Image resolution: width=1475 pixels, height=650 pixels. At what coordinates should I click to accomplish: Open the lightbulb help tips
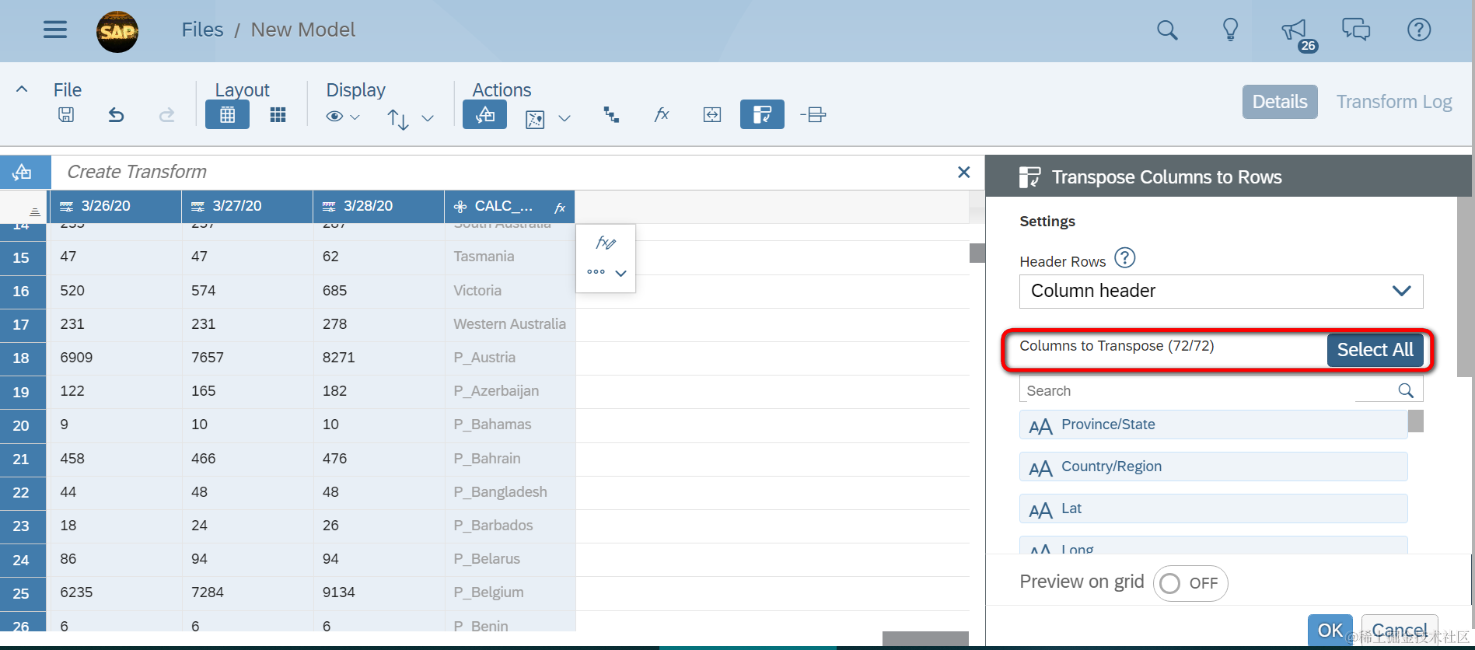point(1230,30)
